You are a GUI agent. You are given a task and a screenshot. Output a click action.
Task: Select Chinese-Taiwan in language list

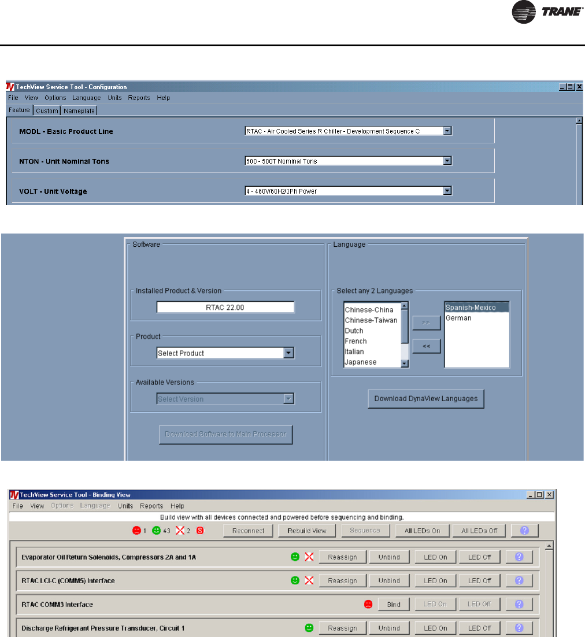(371, 321)
